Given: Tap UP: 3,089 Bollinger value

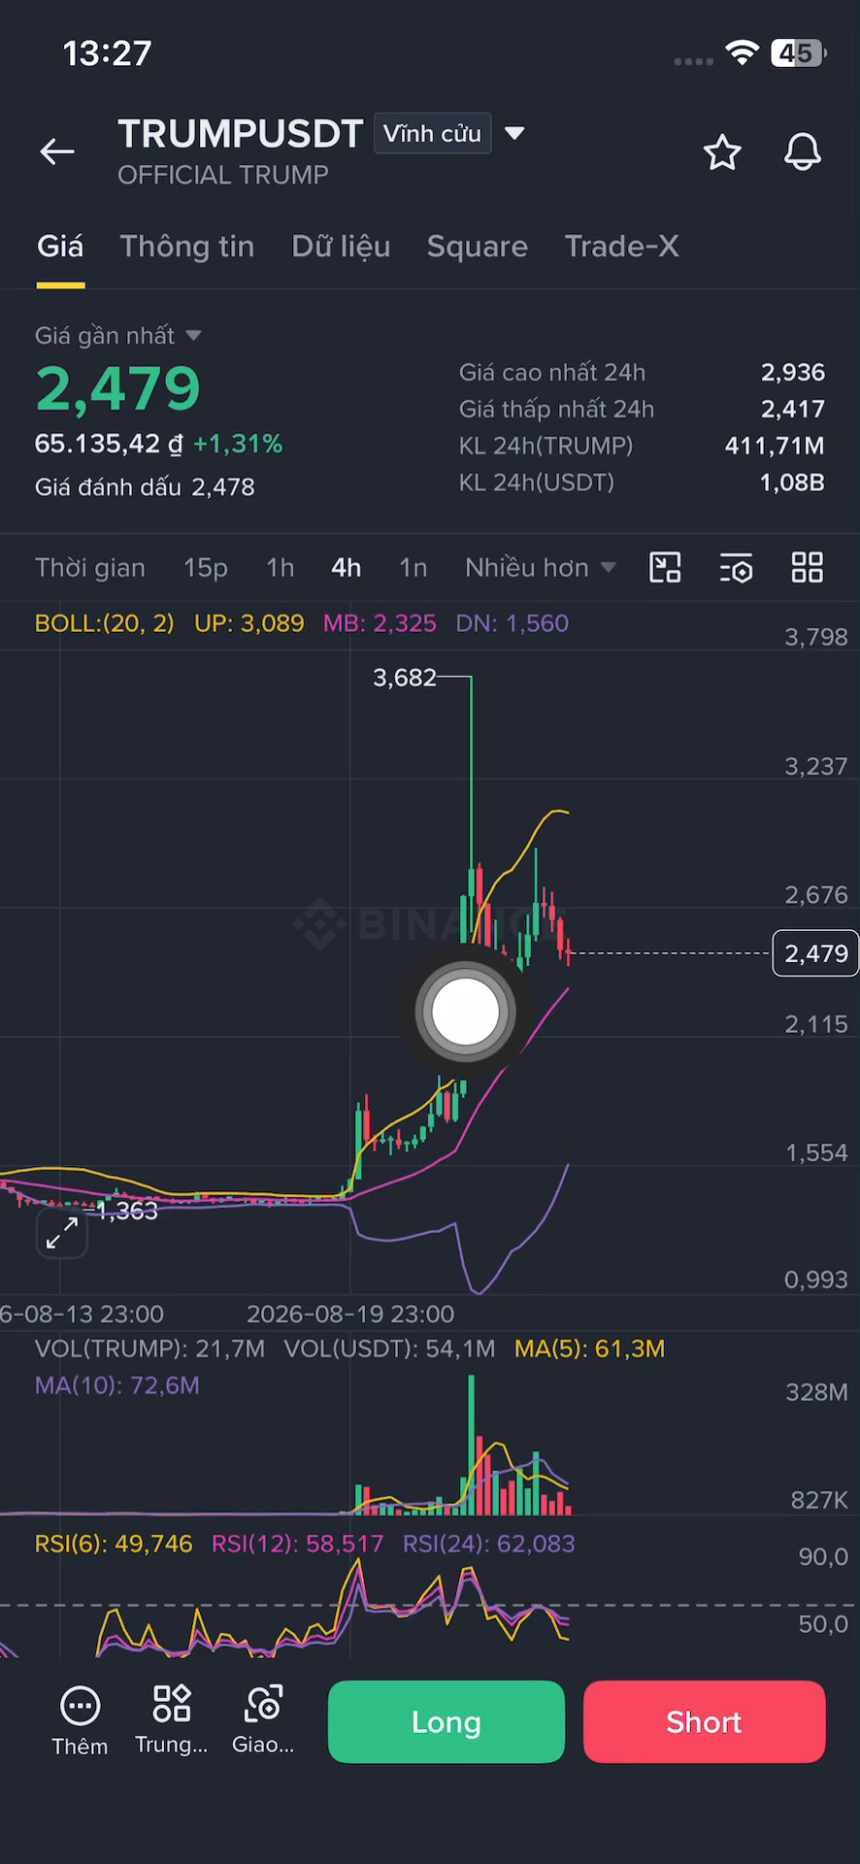Looking at the screenshot, I should (x=249, y=623).
